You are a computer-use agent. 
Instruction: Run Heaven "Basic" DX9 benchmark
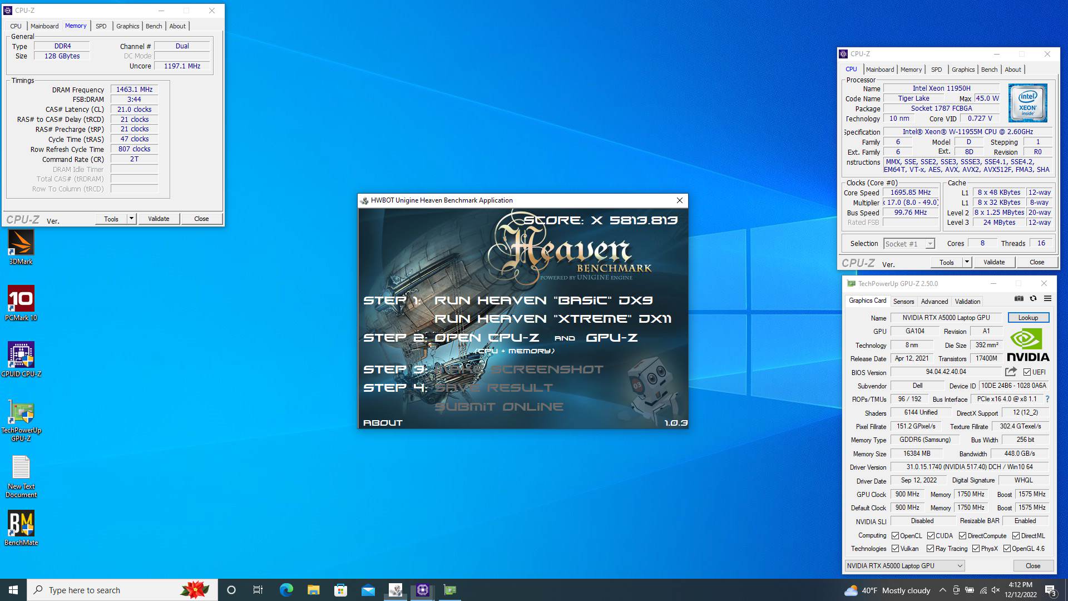(543, 300)
